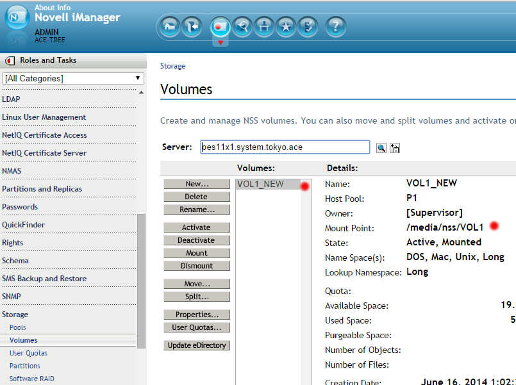This screenshot has width=516, height=385.
Task: Click the Dismount button
Action: click(x=197, y=266)
